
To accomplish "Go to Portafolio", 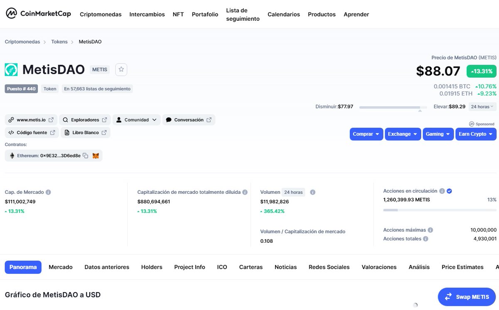I will (x=205, y=14).
